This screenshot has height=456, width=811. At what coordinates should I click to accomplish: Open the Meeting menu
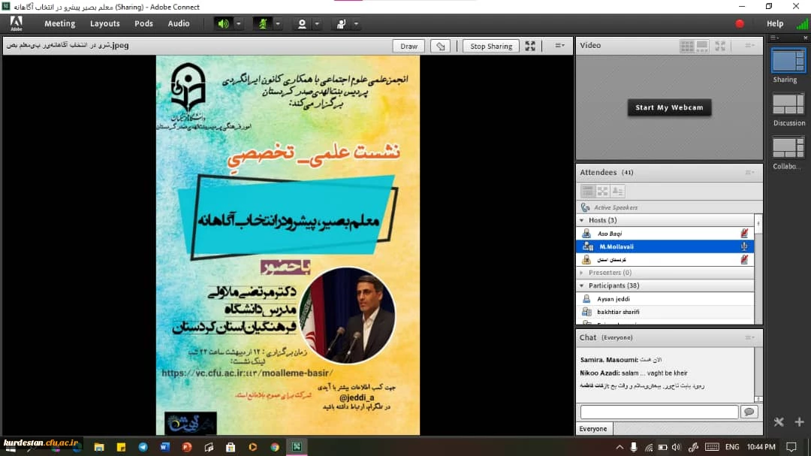pyautogui.click(x=59, y=24)
